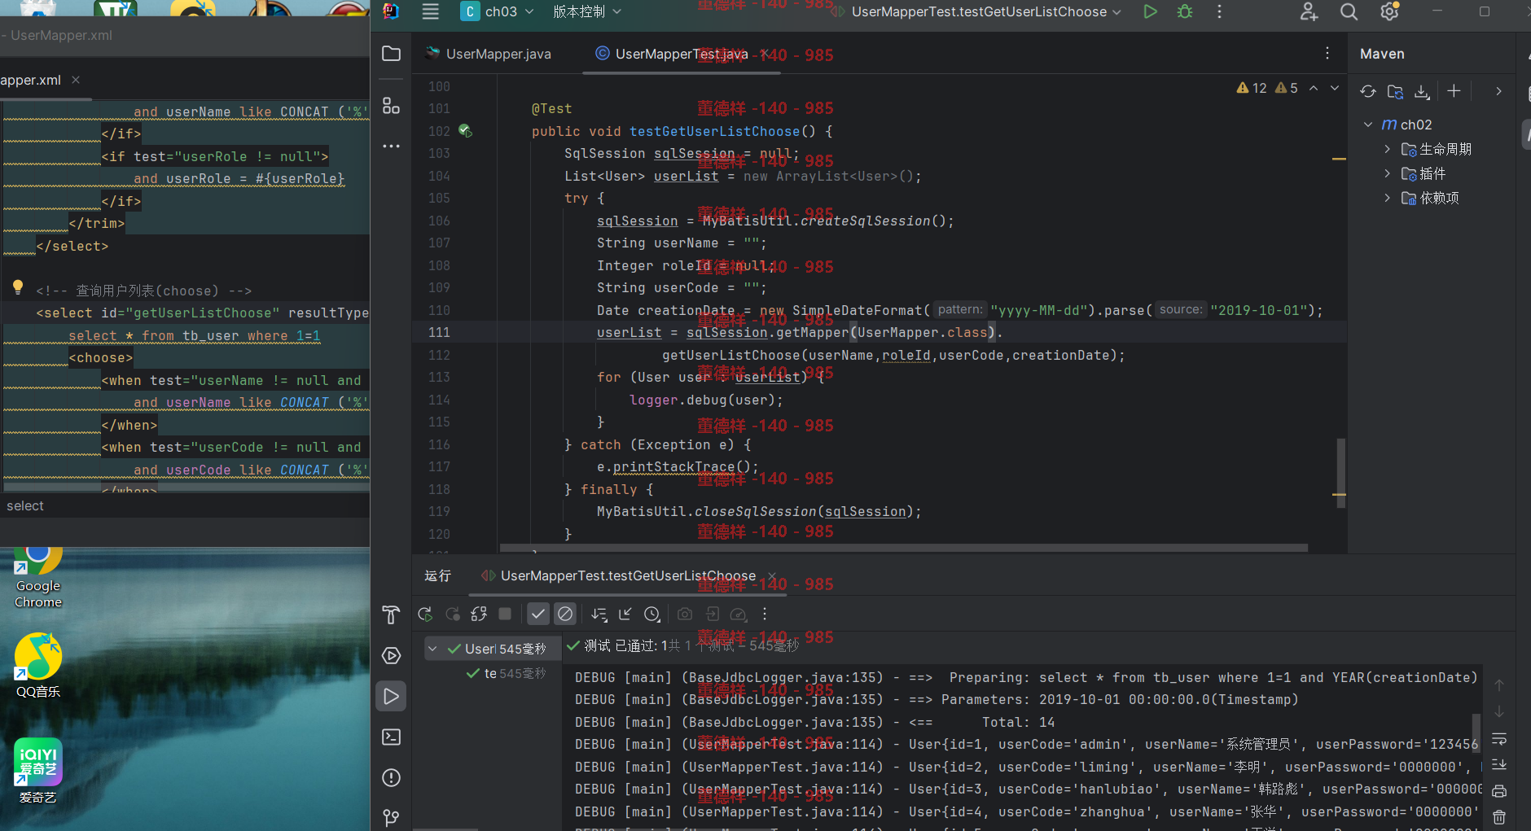Screen dimensions: 1531x831
Task: Stop the running process
Action: point(505,614)
